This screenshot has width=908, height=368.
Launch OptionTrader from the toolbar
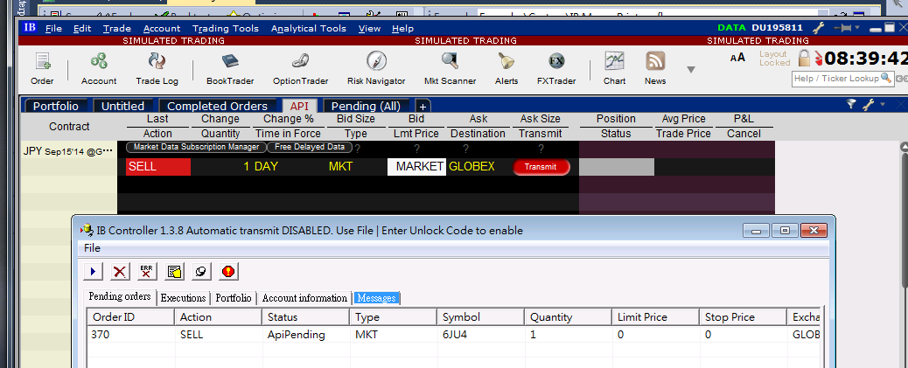[300, 68]
